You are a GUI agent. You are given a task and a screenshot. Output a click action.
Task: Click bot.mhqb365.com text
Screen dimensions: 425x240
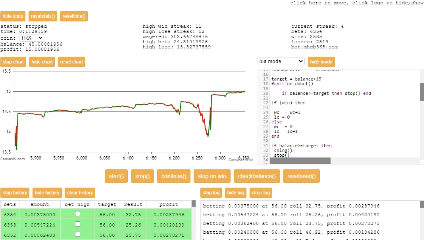click(314, 47)
